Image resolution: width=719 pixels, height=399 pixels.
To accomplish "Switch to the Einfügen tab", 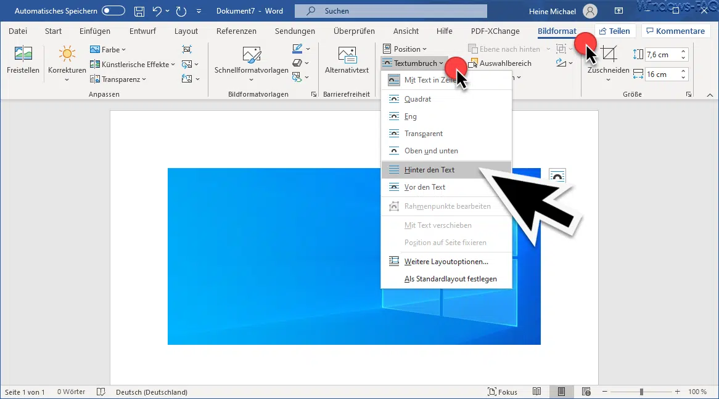I will 95,31.
